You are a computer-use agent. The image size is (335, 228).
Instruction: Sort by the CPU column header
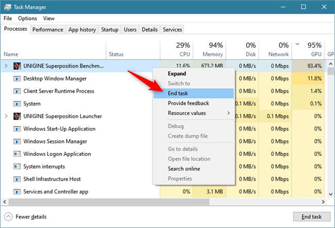176,50
